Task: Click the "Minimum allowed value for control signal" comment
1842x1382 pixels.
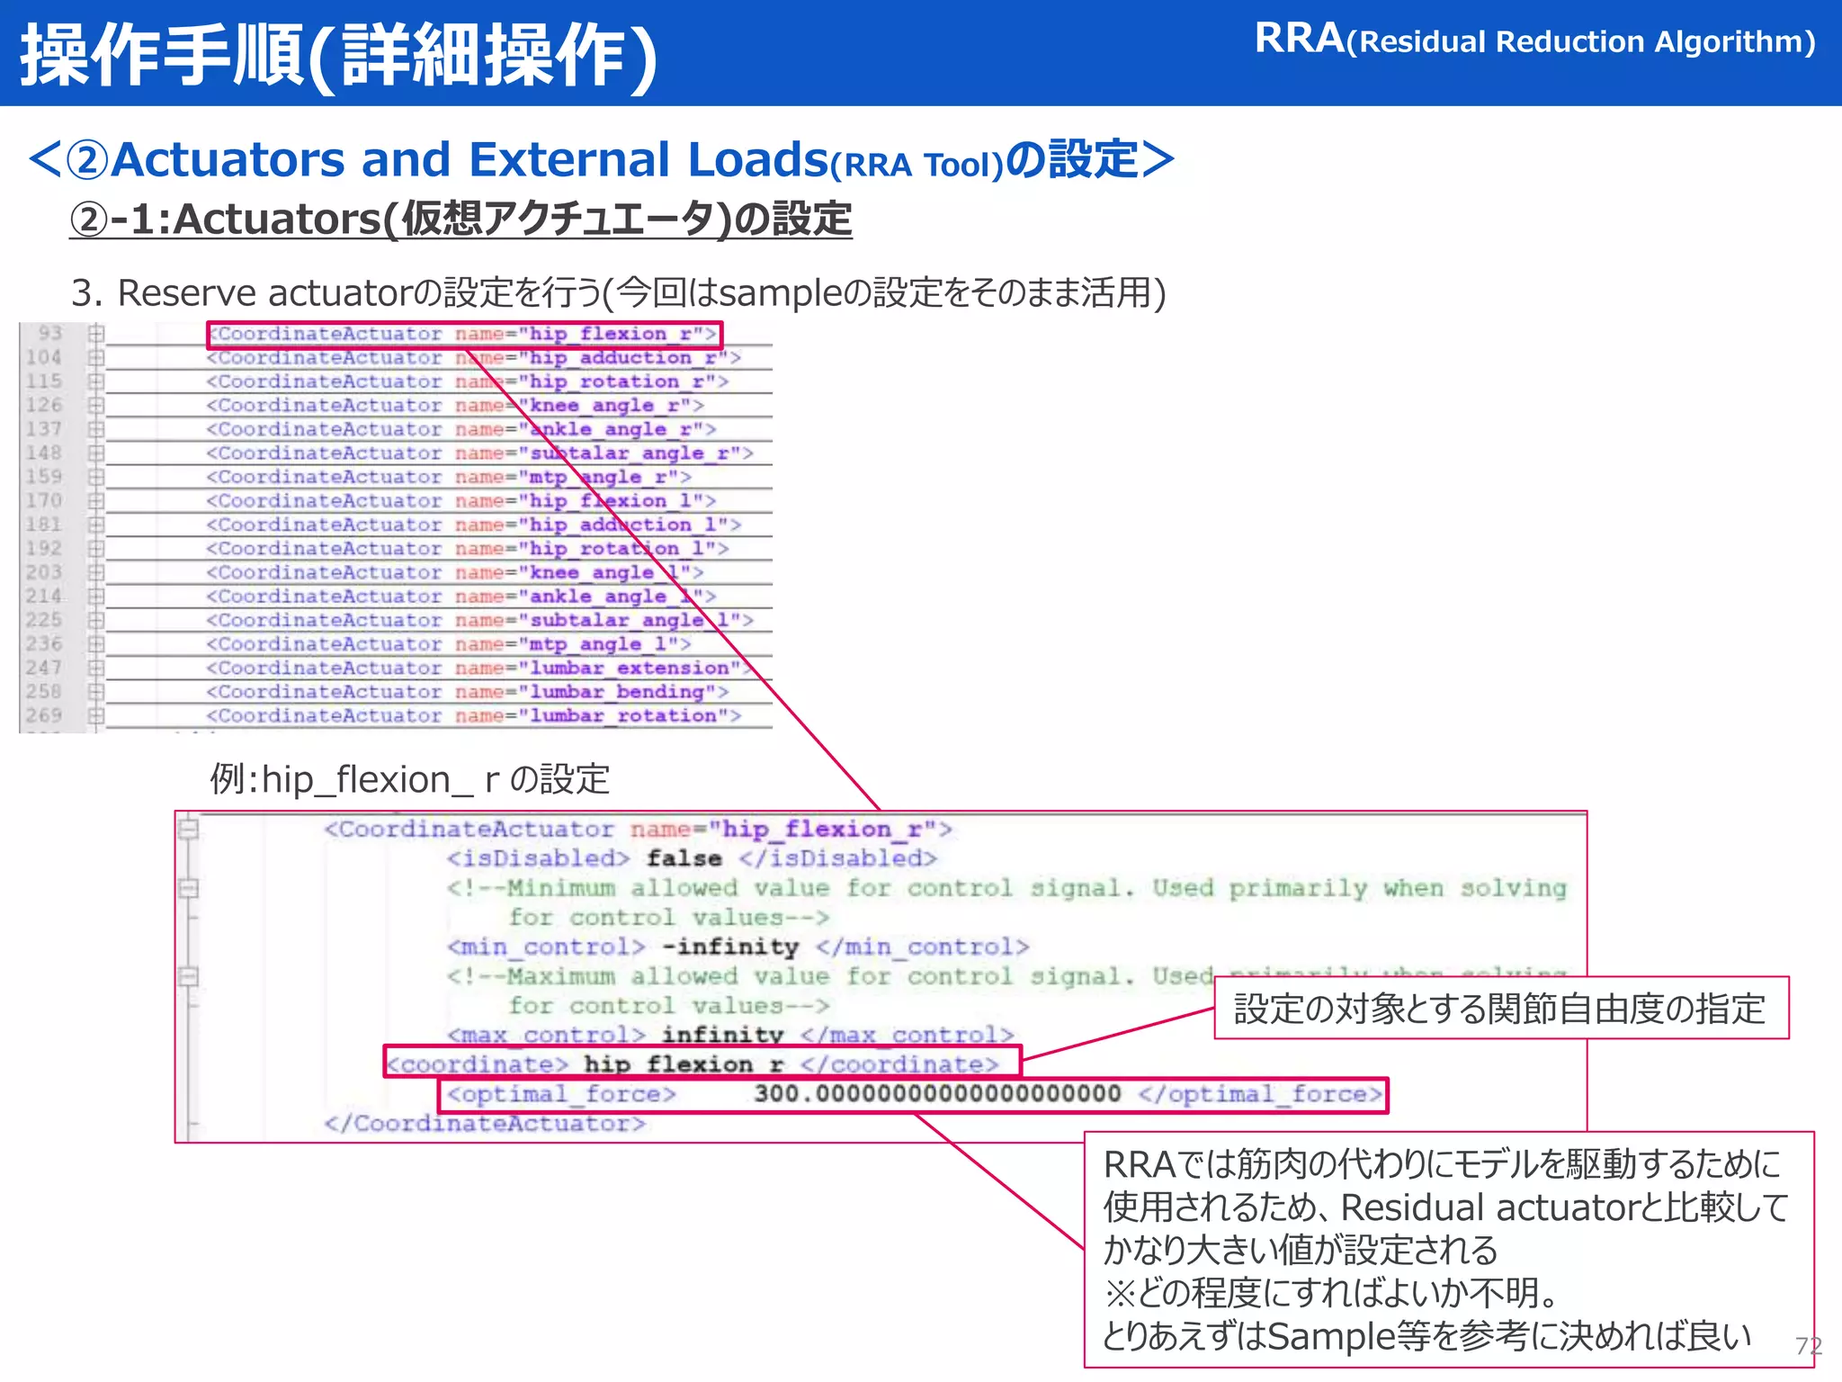Action: [1006, 902]
